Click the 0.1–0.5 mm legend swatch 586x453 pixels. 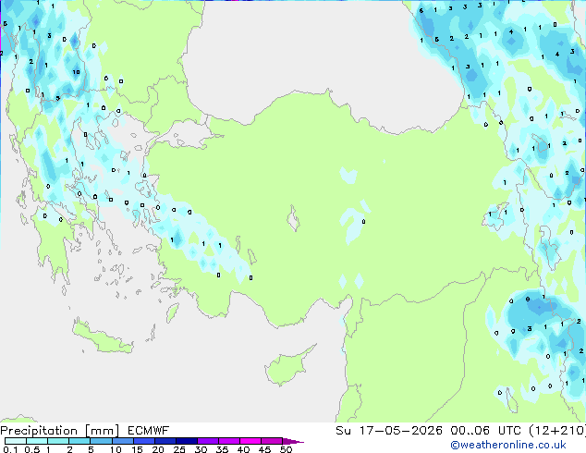point(16,441)
